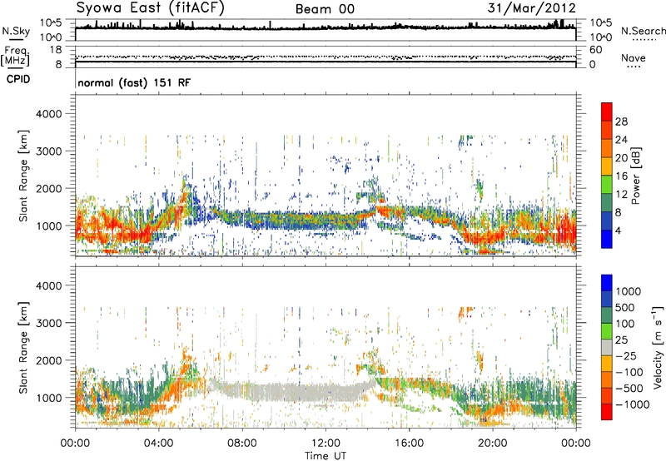Pick the bright blue bottom power colorbar segment
This screenshot has height=461, width=666.
tap(607, 240)
